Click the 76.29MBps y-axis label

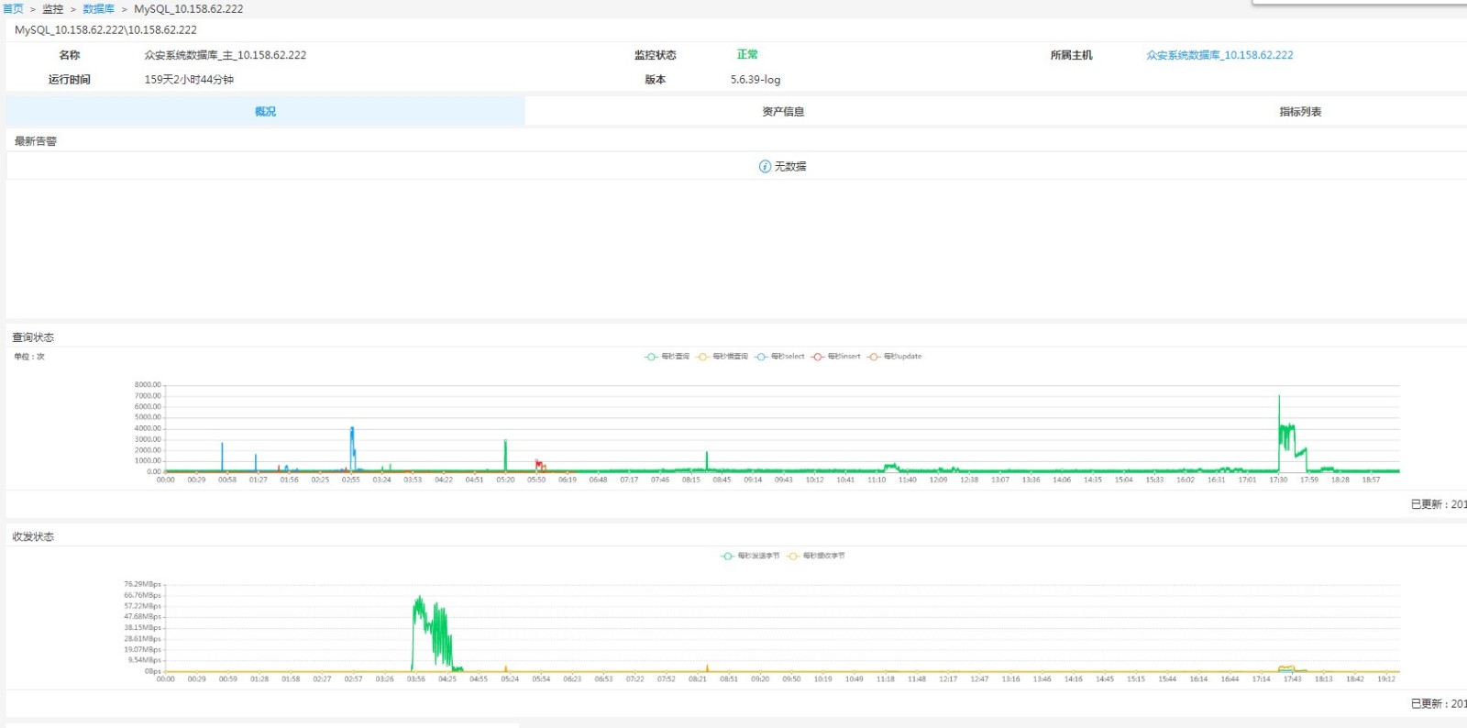(x=143, y=584)
